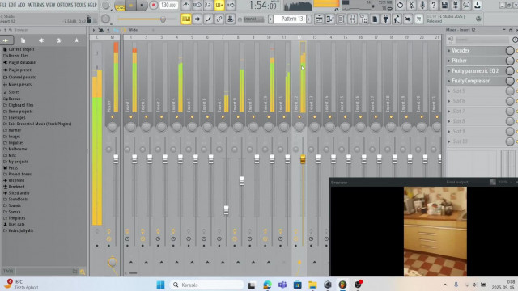Open the render-to-audio export icon
This screenshot has width=518, height=291.
[x=455, y=5]
